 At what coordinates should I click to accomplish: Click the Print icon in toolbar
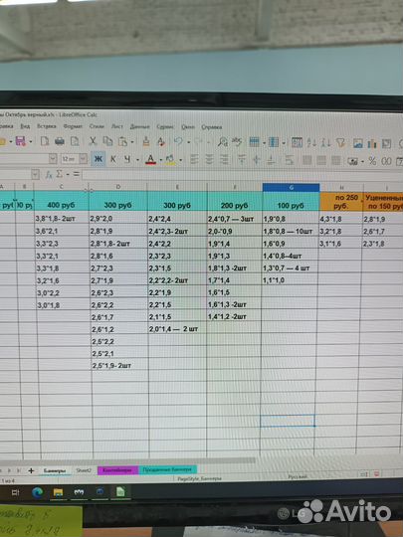click(x=60, y=141)
